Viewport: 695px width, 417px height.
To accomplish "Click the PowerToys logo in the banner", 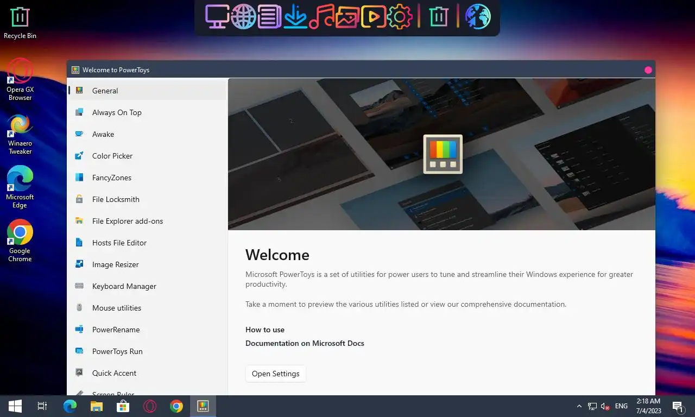I will [x=443, y=154].
